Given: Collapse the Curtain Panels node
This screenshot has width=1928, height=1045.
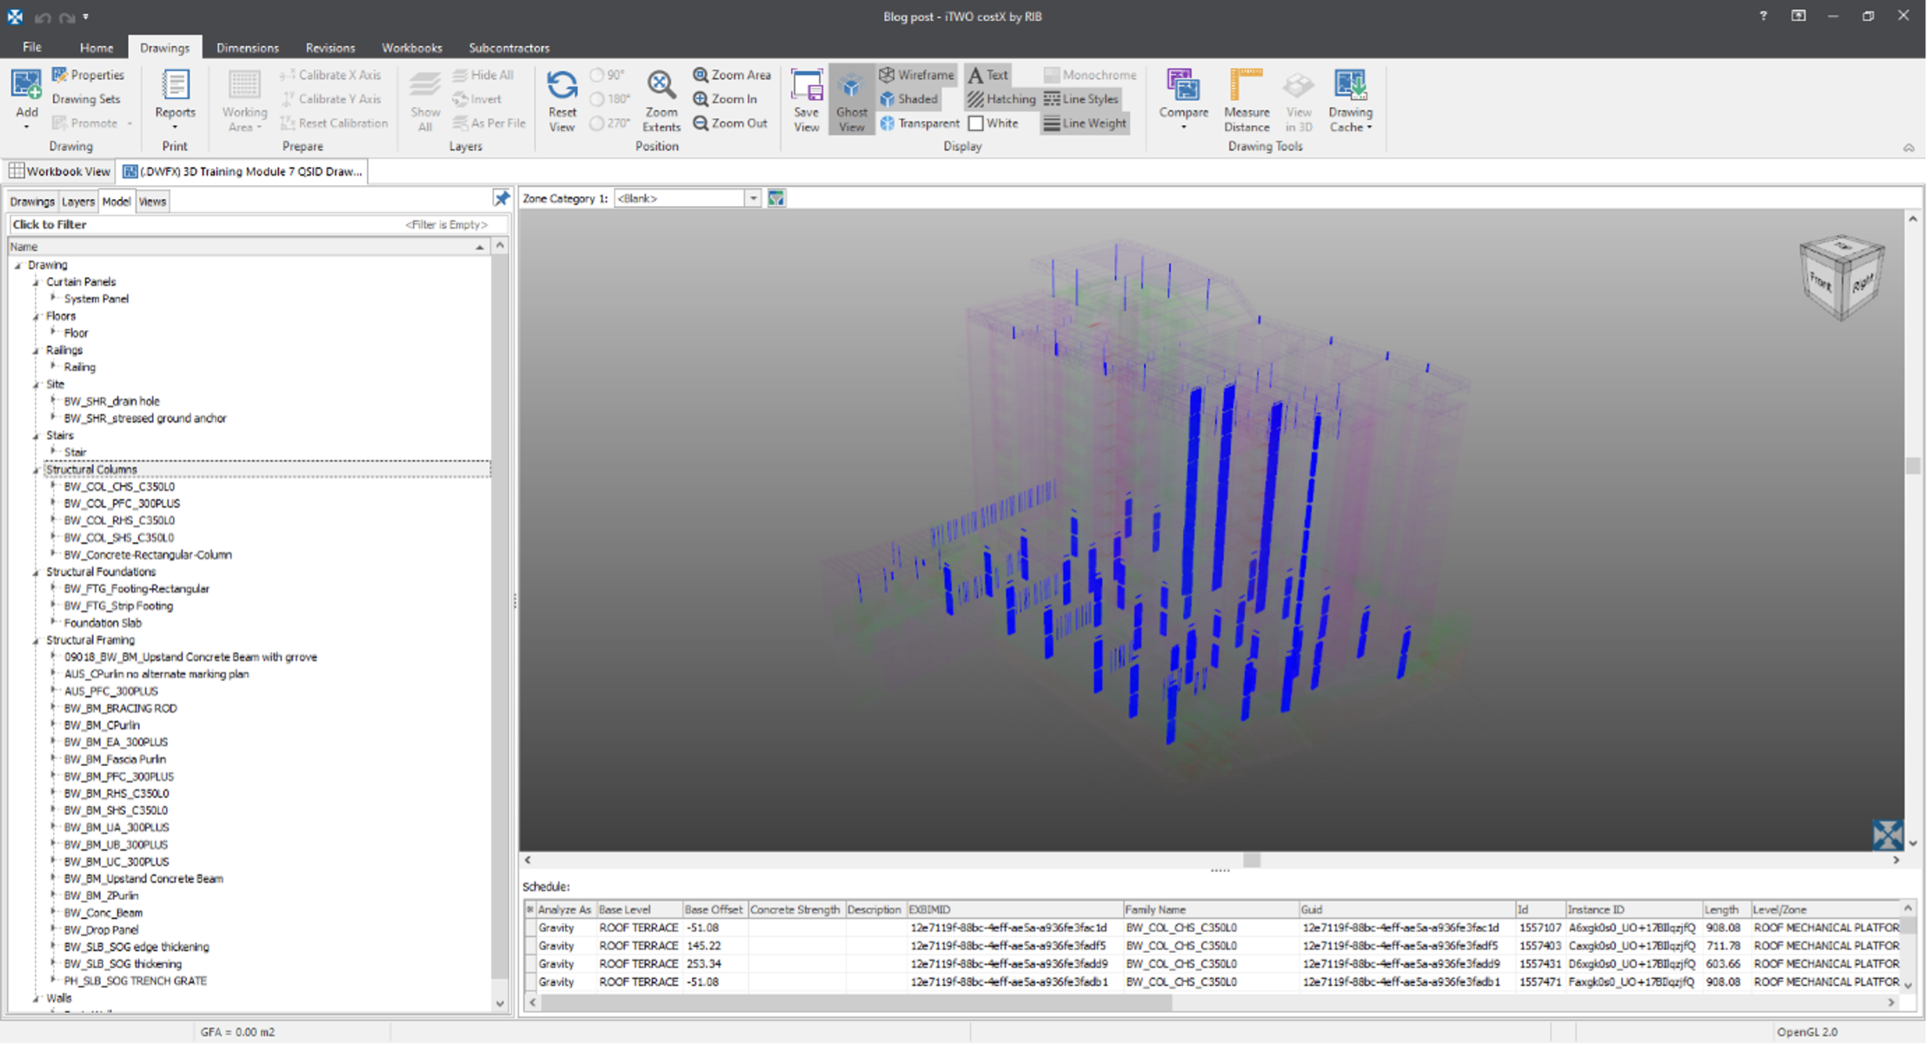Looking at the screenshot, I should tap(36, 282).
